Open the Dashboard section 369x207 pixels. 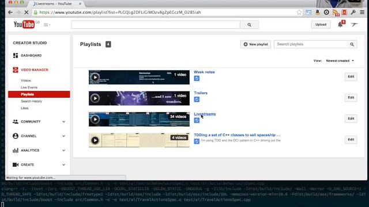(x=31, y=55)
